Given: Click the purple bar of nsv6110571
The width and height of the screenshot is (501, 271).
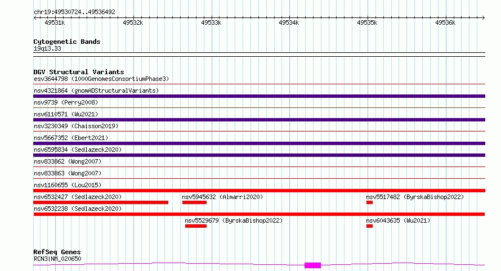Looking at the screenshot, I should click(x=259, y=120).
